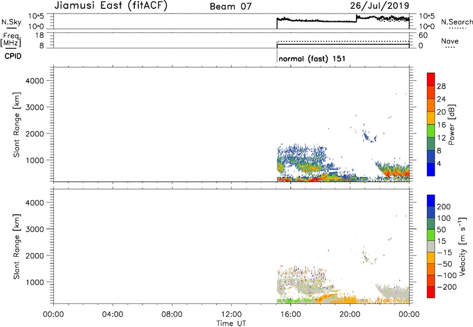The image size is (473, 327).
Task: Click the velocity panel 'Slant Range [km]' label
Action: point(17,247)
